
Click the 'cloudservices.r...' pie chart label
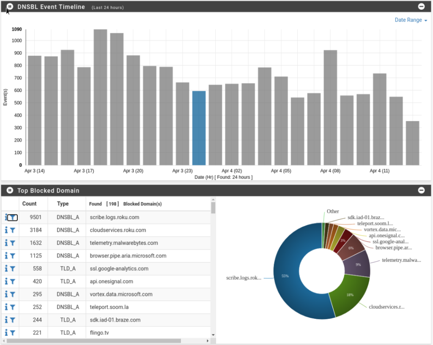(x=386, y=307)
